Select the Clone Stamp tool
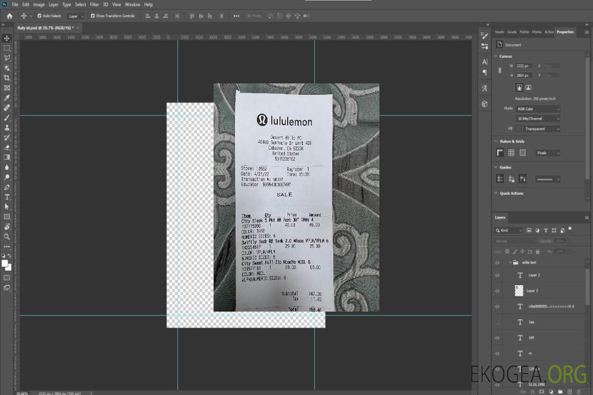Viewport: 593px width, 395px height. pos(7,127)
